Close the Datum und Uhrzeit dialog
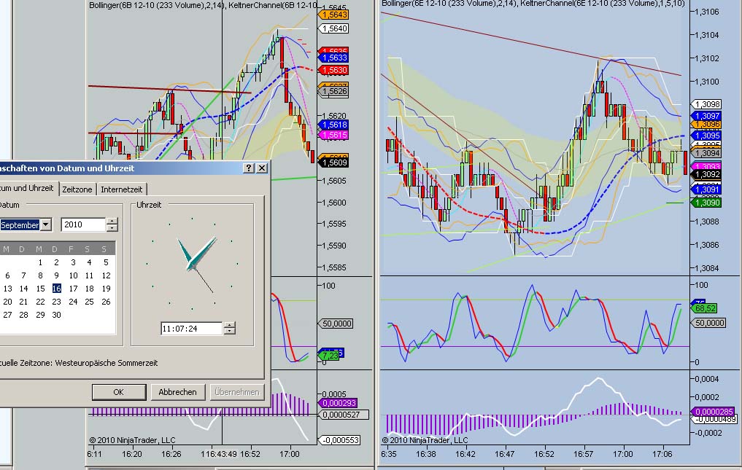 point(262,168)
